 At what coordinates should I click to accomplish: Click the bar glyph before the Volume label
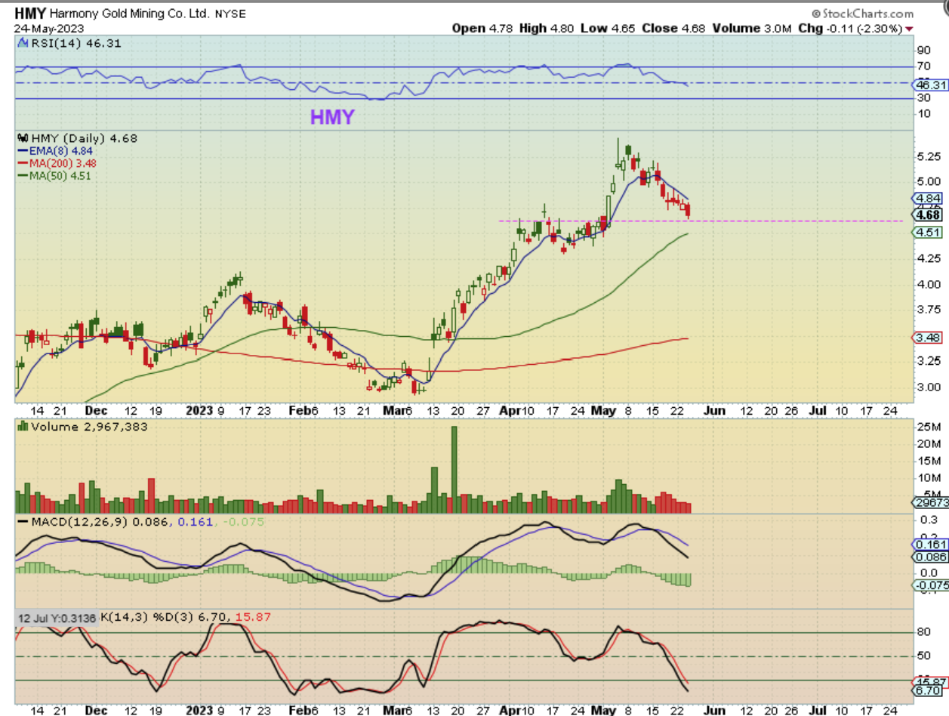pos(23,427)
